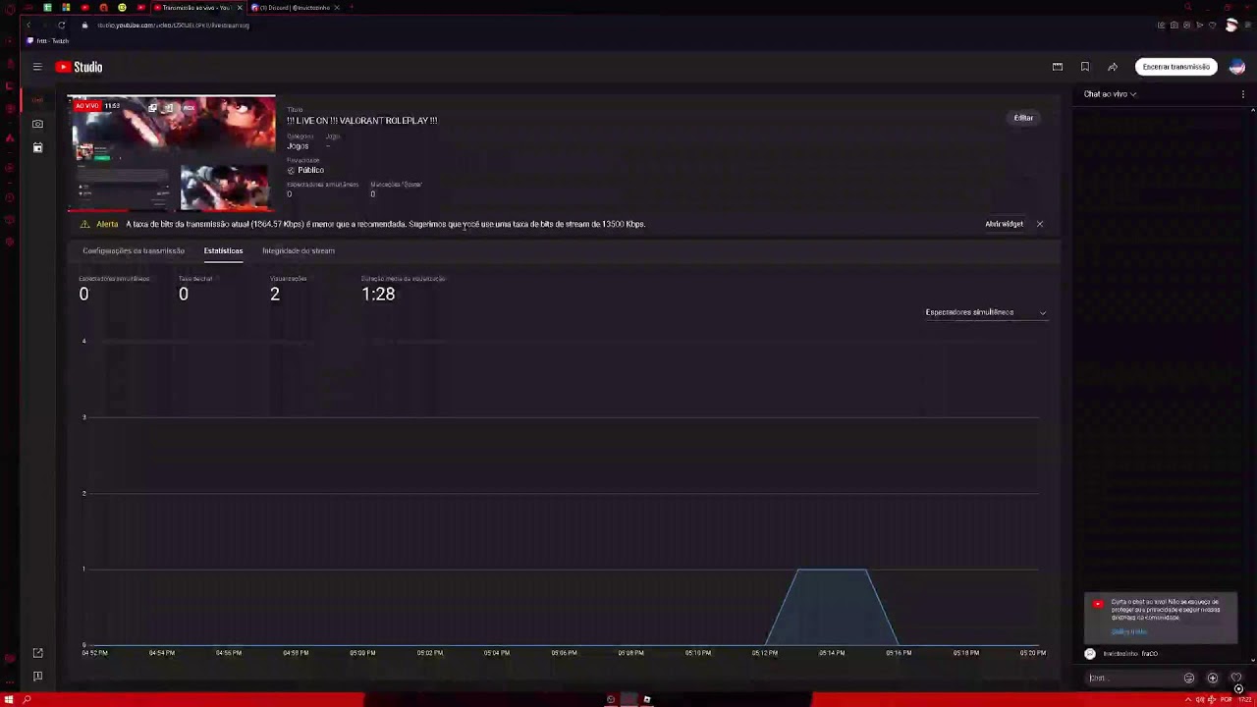
Task: Click the 05:14 PM label on chart axis
Action: point(832,653)
